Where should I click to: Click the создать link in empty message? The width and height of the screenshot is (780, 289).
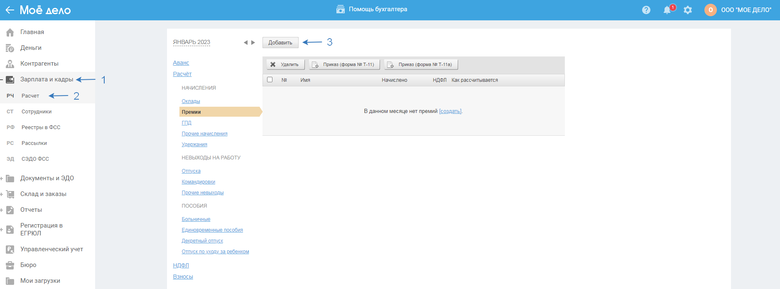pyautogui.click(x=450, y=111)
